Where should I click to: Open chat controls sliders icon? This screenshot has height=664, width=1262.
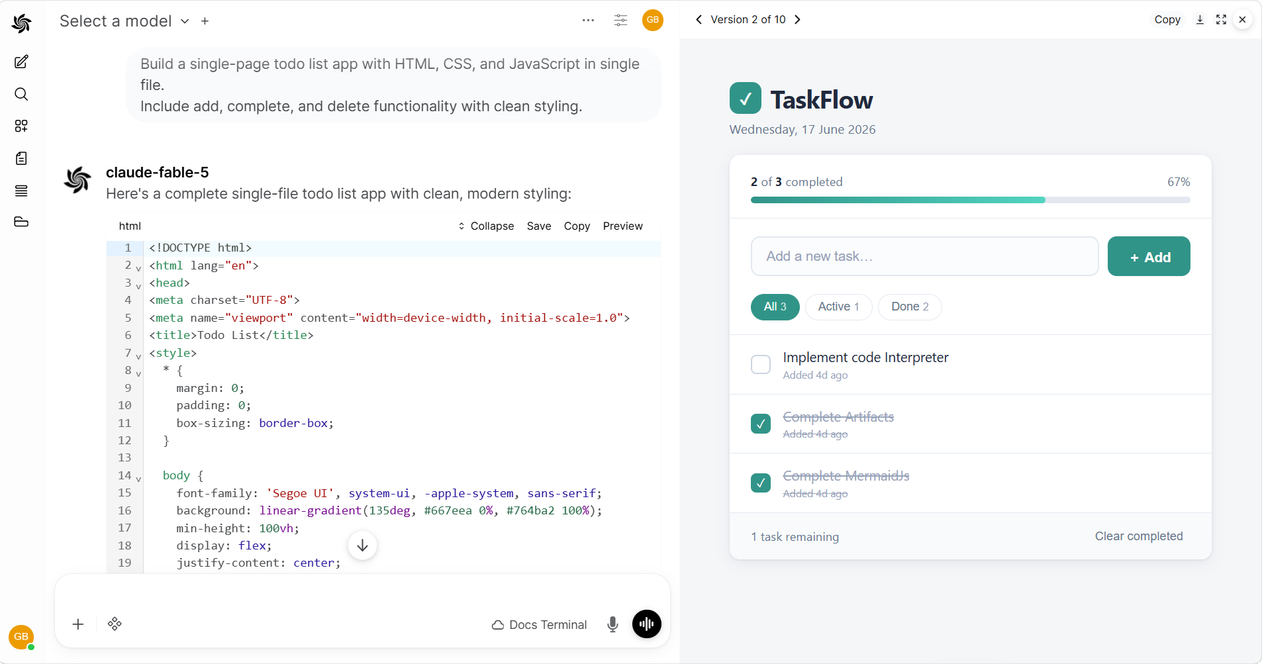620,21
